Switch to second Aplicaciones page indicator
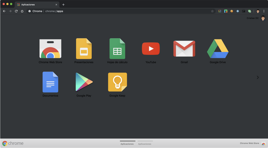268x148 pixels. point(145,143)
